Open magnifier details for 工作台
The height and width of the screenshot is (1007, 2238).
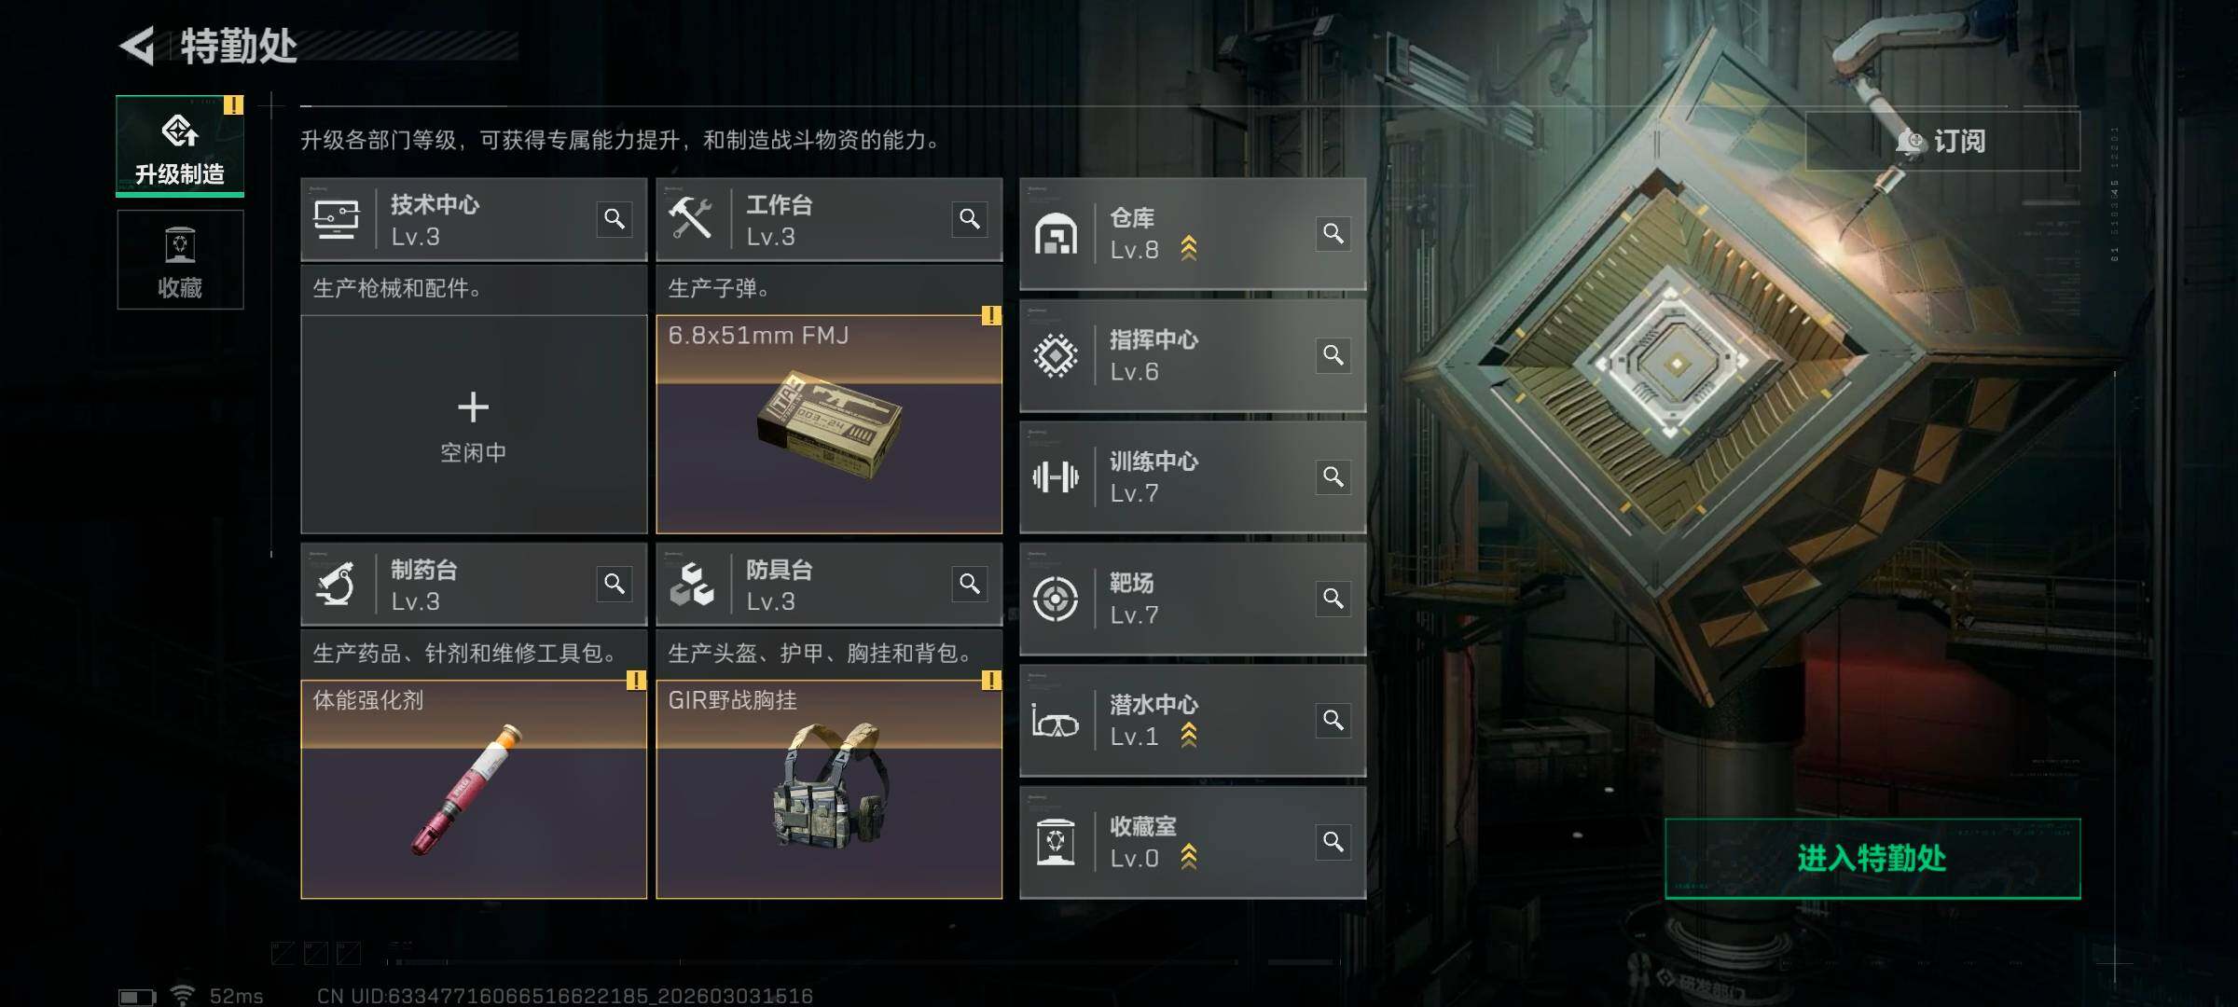point(970,219)
